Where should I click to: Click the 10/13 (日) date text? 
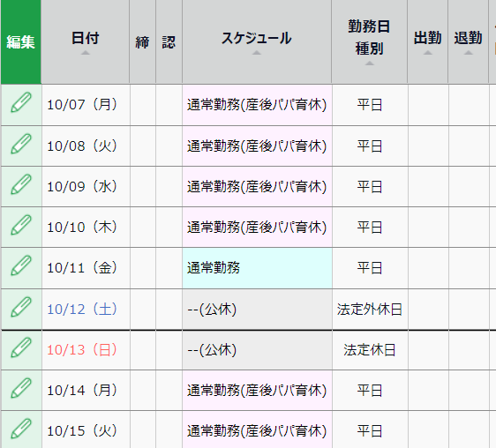tap(82, 350)
